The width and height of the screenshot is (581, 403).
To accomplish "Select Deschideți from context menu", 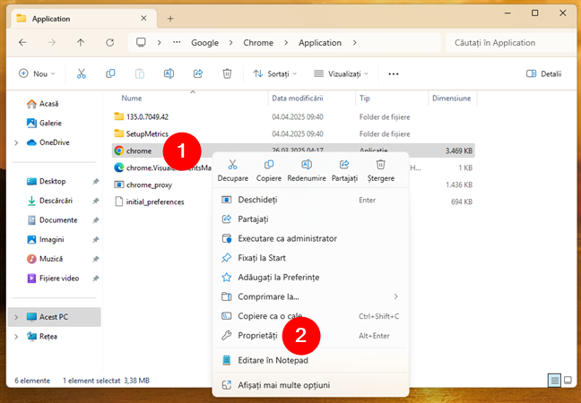I will click(x=310, y=200).
